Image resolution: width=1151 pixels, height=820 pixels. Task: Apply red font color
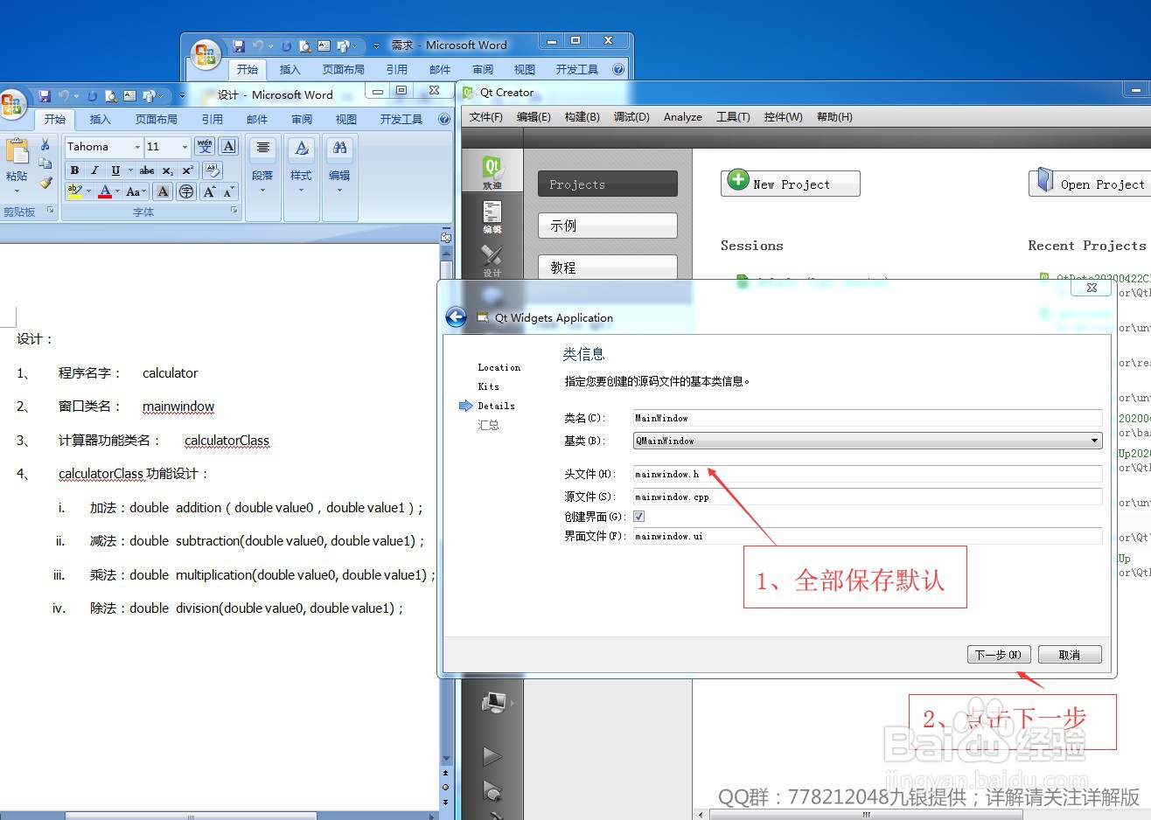point(105,191)
